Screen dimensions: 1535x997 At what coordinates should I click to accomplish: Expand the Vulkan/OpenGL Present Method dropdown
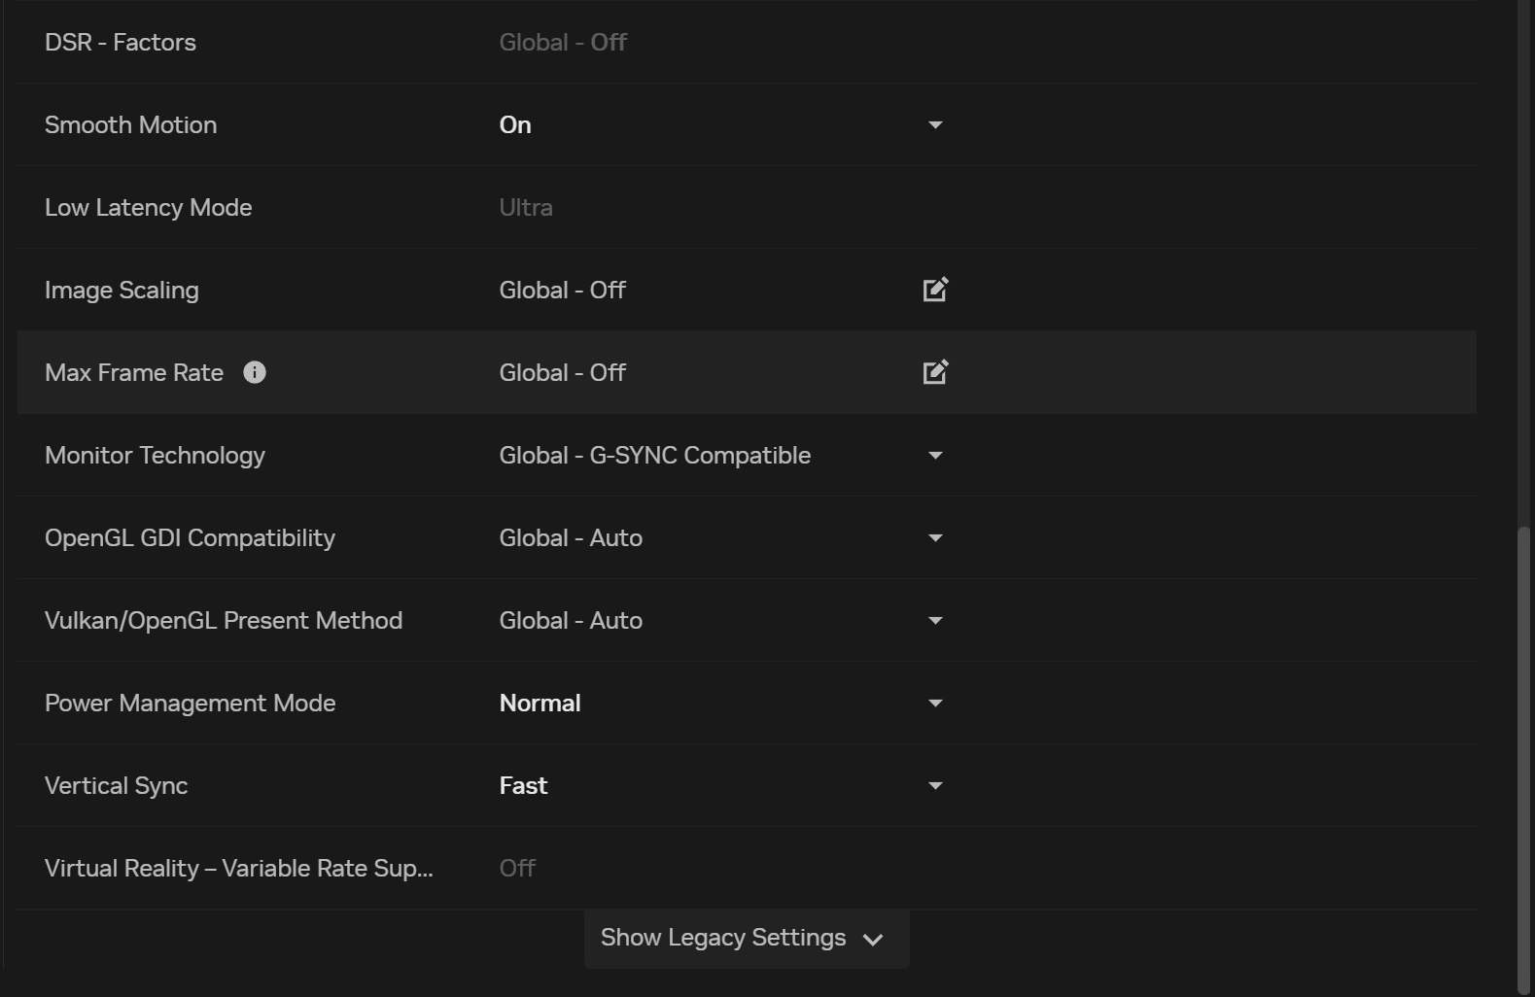(934, 620)
